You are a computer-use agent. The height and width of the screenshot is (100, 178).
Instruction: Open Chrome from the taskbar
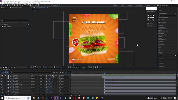click(70, 98)
